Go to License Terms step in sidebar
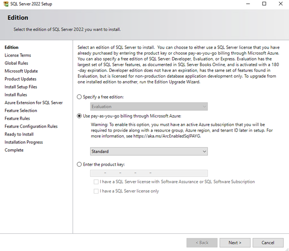This screenshot has width=289, height=251. click(x=18, y=55)
